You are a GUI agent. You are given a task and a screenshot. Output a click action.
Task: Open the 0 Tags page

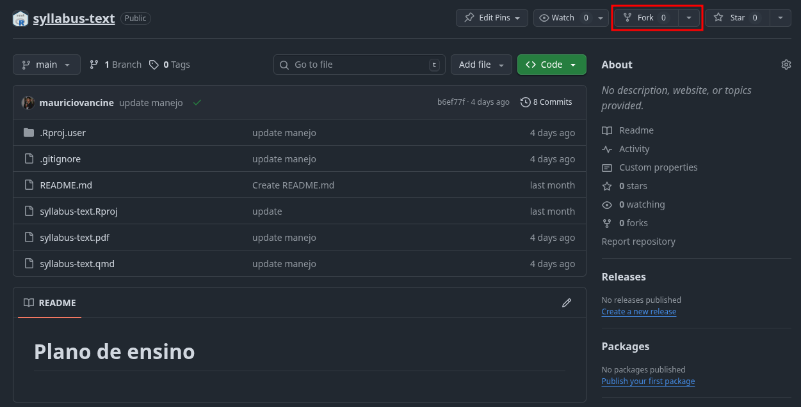point(170,65)
